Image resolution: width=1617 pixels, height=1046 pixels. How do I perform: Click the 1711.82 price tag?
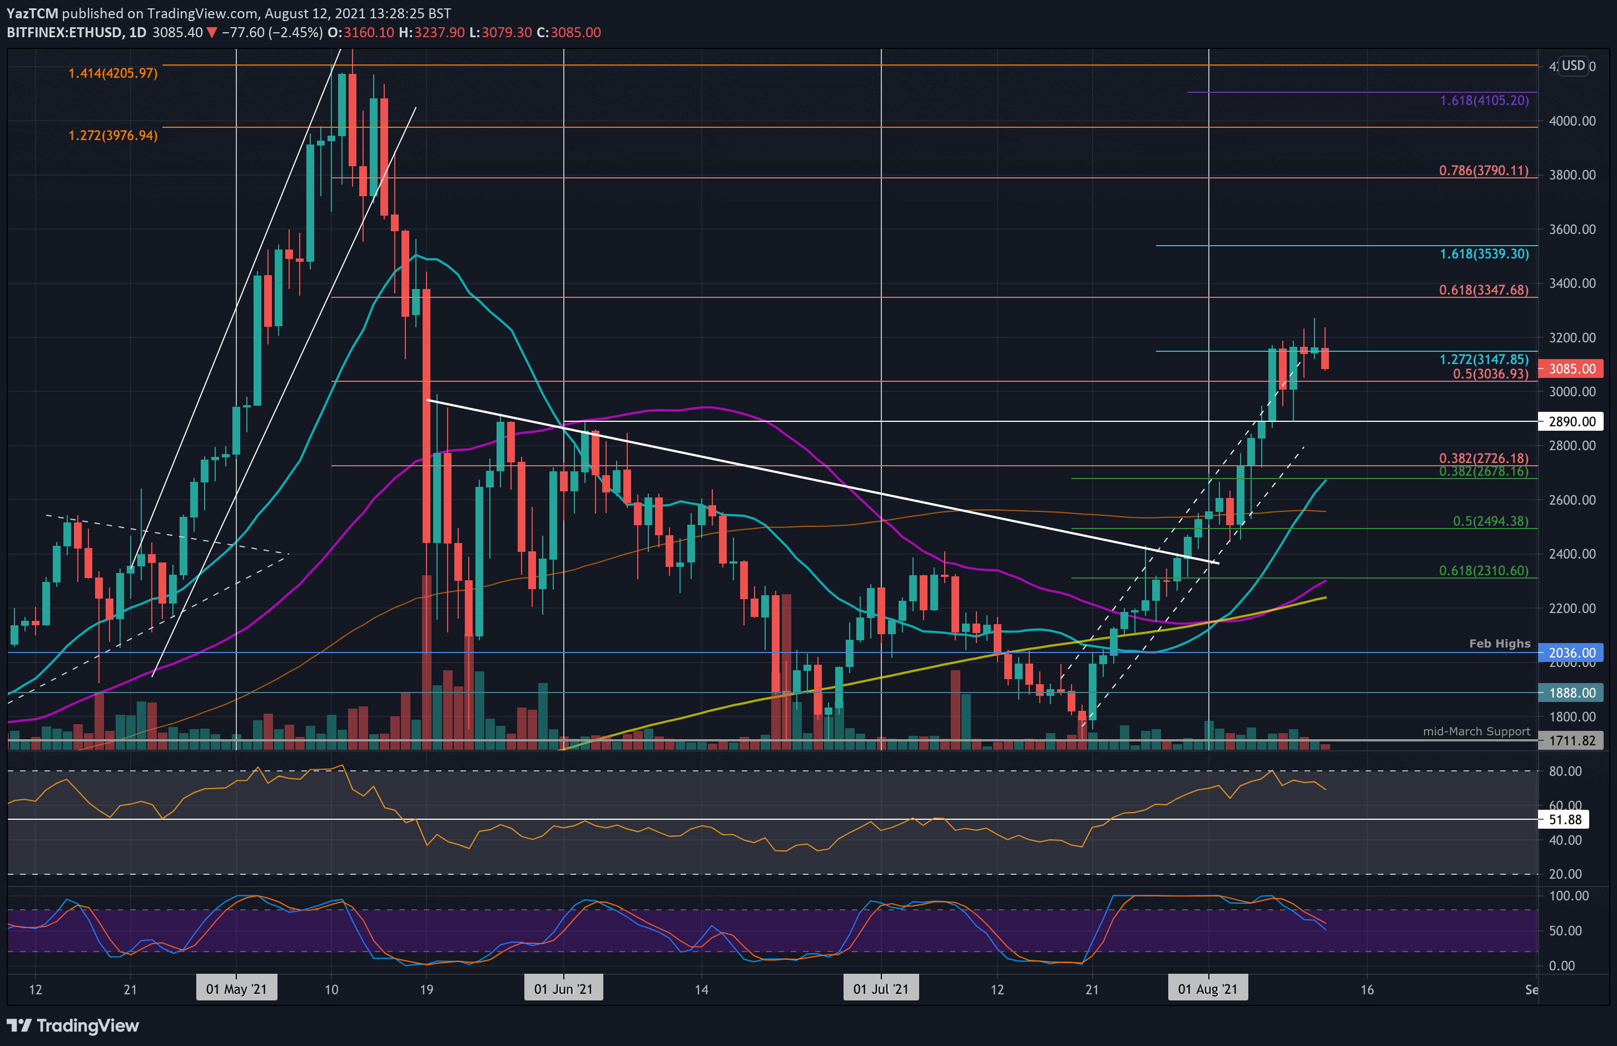1571,740
